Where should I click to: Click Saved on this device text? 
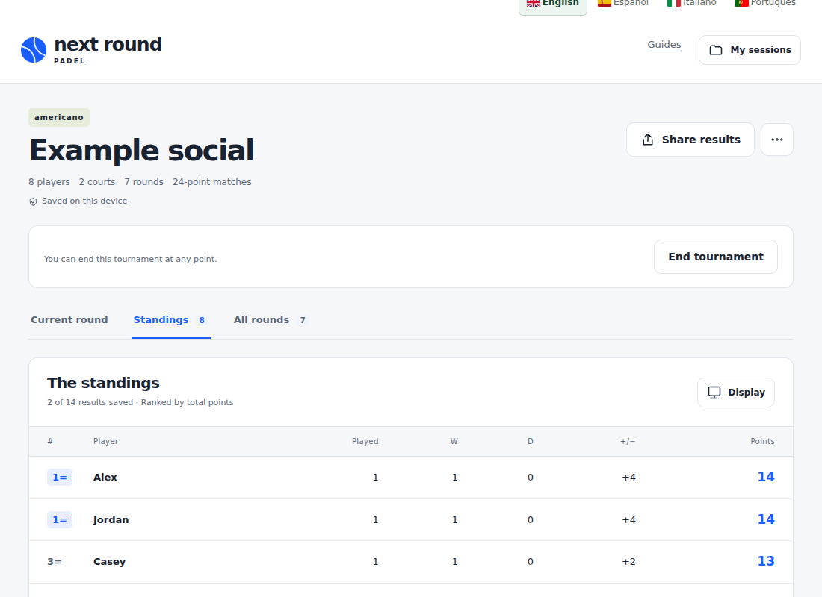pos(84,201)
